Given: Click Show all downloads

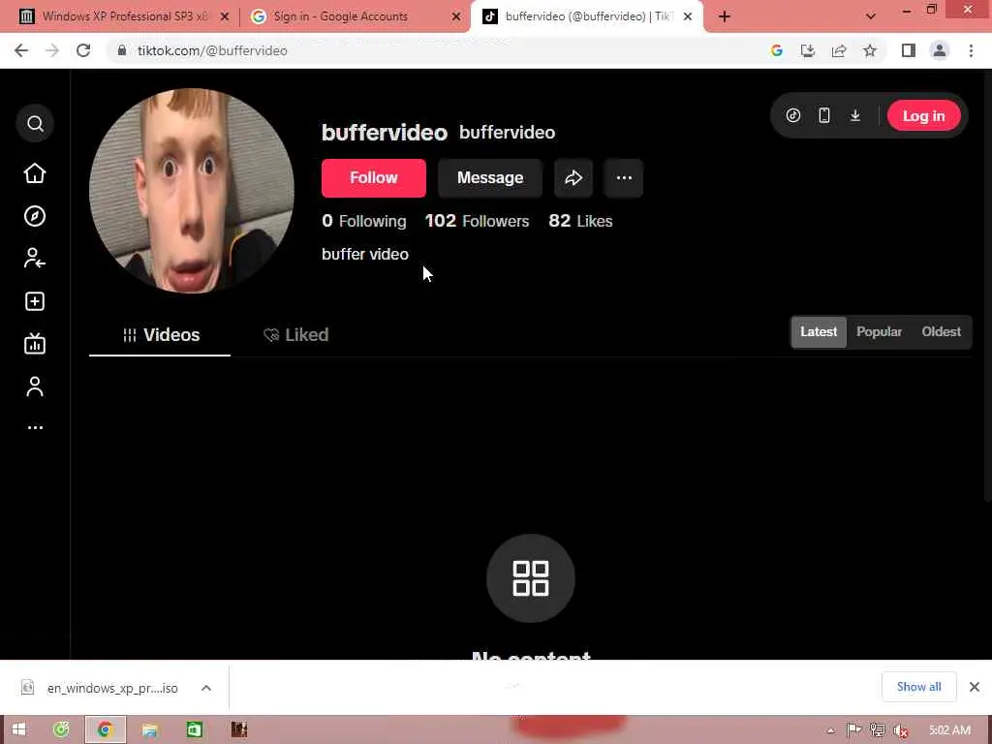Looking at the screenshot, I should [x=918, y=687].
